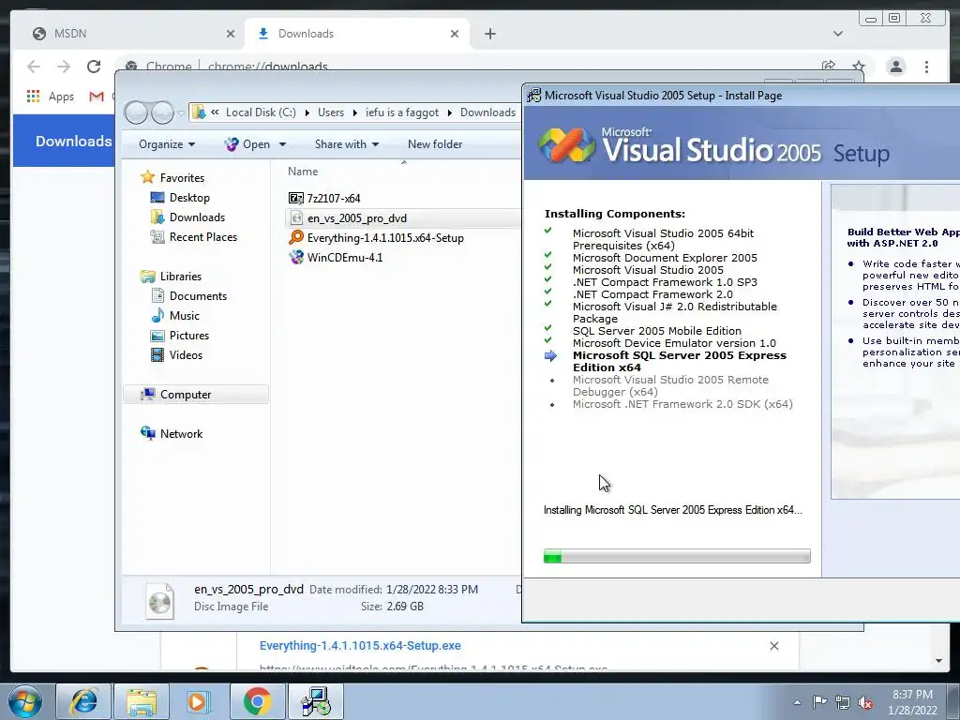The width and height of the screenshot is (960, 720).
Task: Click the installation progress bar
Action: (x=677, y=556)
